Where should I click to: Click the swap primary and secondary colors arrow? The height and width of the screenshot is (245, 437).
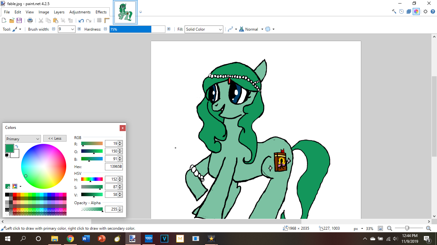17,146
